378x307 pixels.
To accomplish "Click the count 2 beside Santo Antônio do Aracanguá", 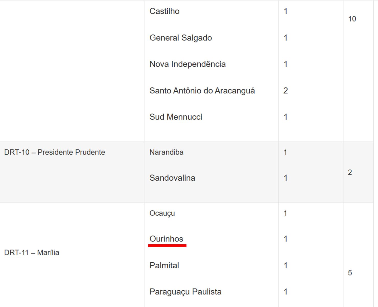I will (x=285, y=91).
